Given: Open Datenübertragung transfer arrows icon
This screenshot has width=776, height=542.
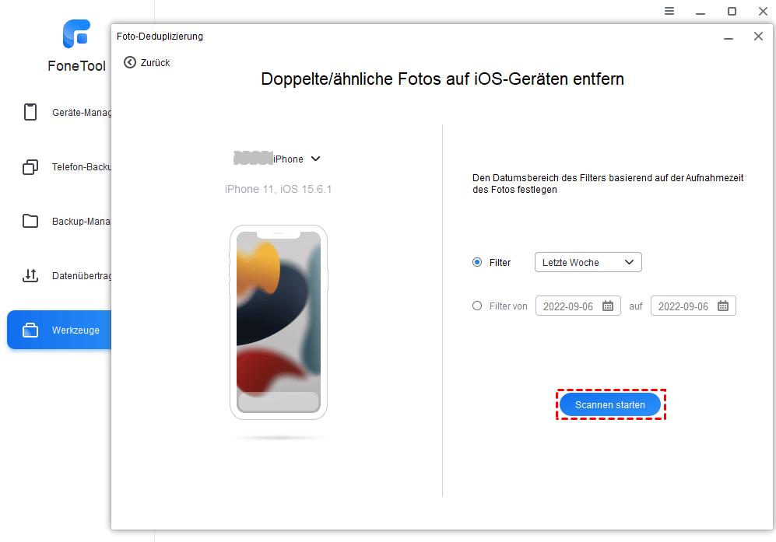Looking at the screenshot, I should pos(30,275).
